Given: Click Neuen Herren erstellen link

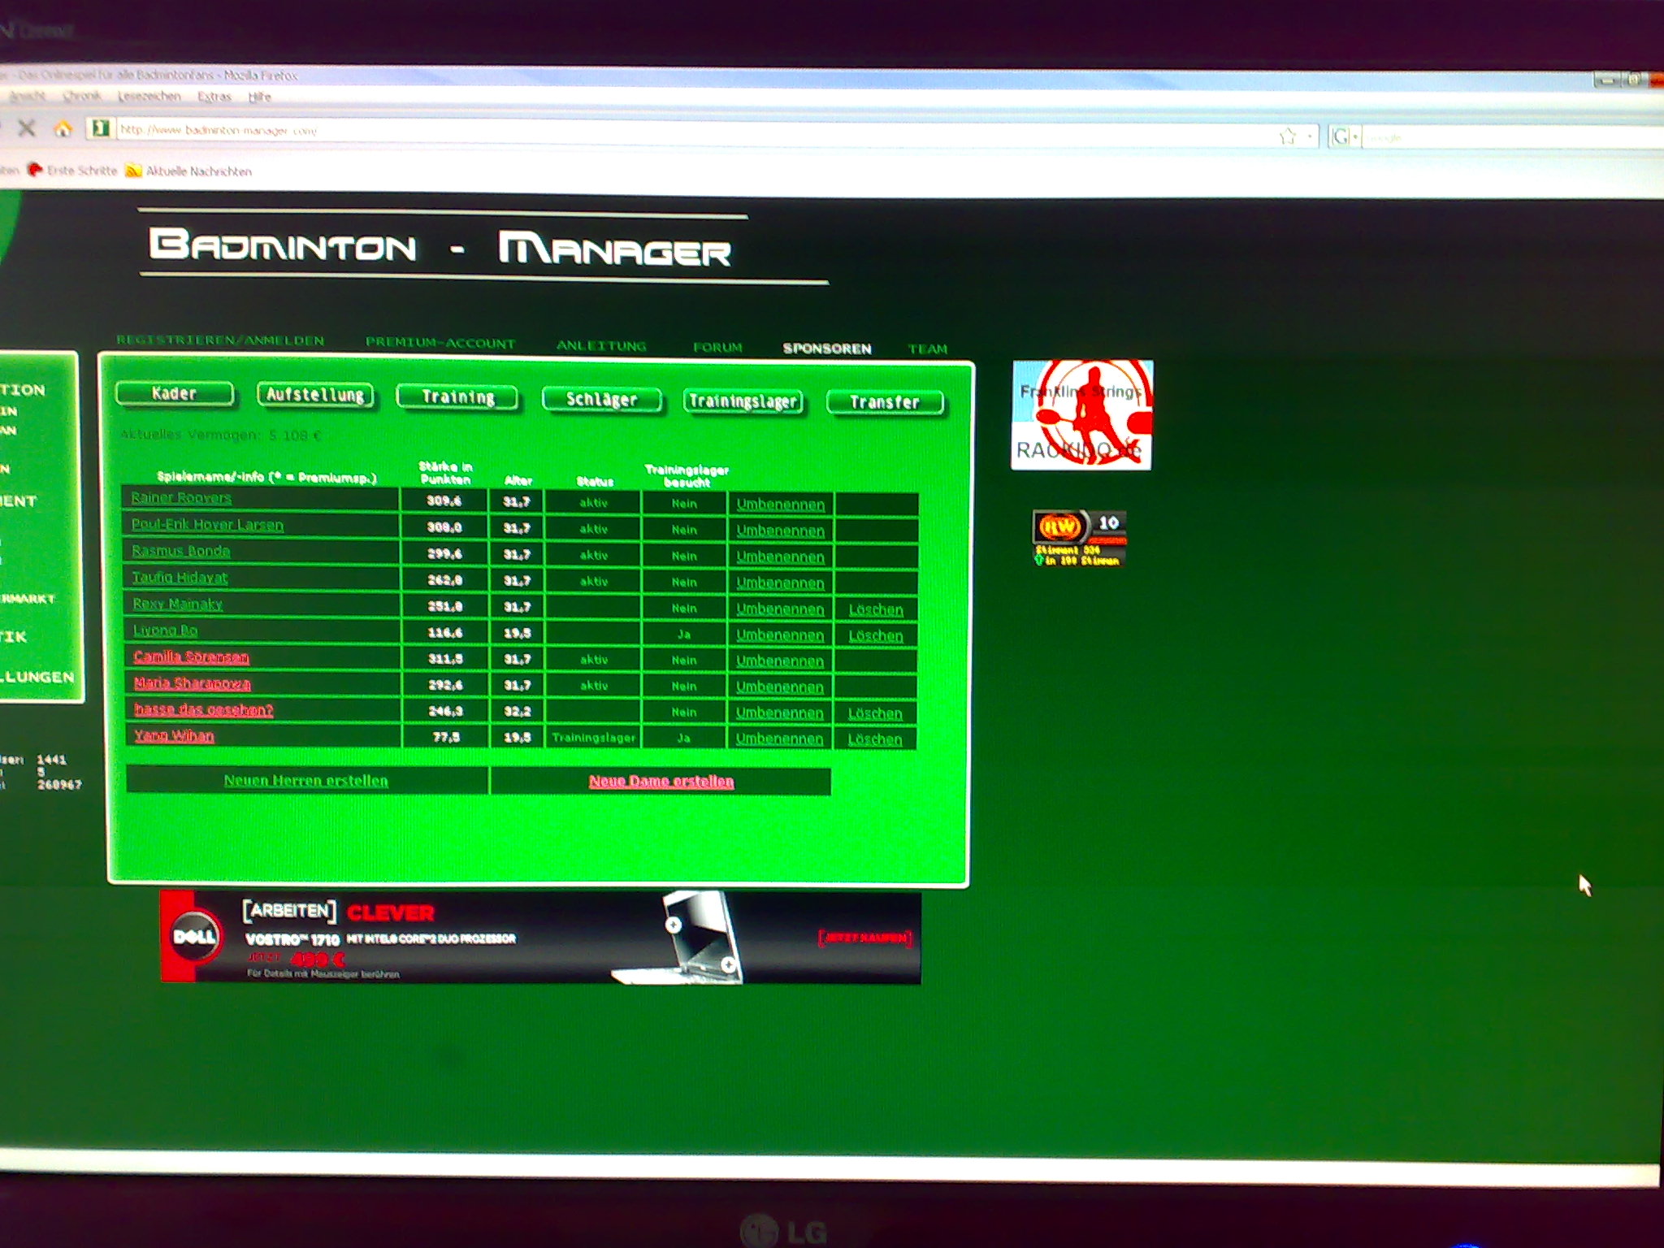Looking at the screenshot, I should pos(306,781).
